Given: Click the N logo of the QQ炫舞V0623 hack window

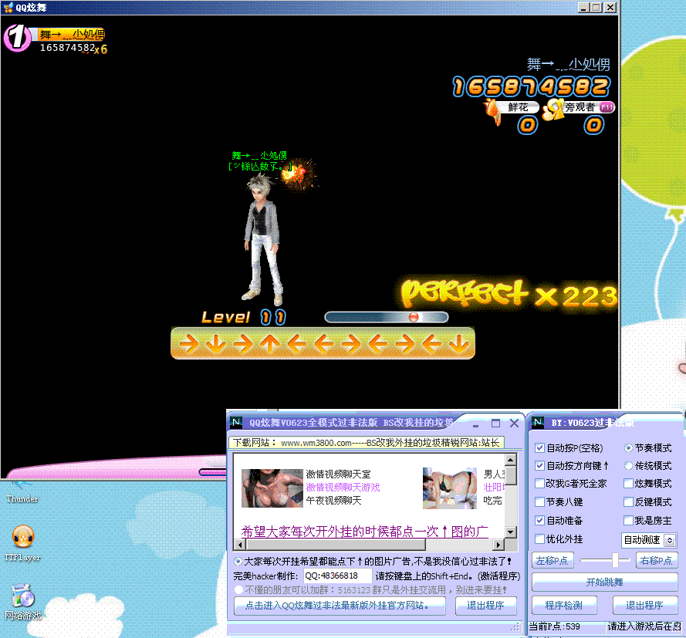Looking at the screenshot, I should [236, 423].
